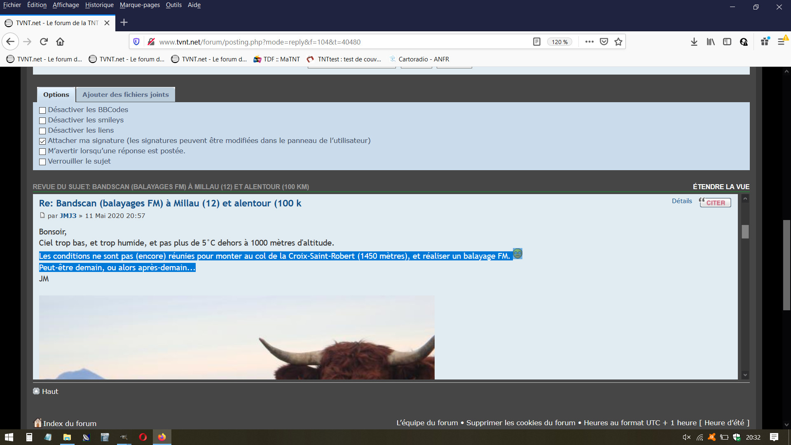Viewport: 791px width, 445px height.
Task: Open the TNTtest bookmark
Action: coord(344,59)
